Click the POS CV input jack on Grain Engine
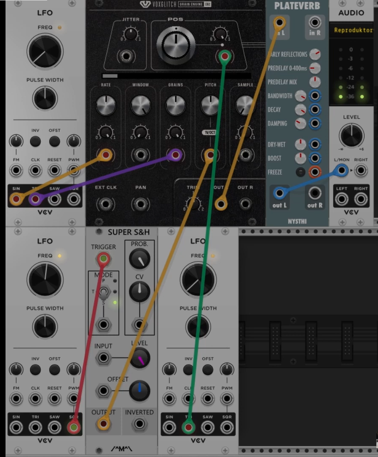378x457 pixels. (x=224, y=56)
